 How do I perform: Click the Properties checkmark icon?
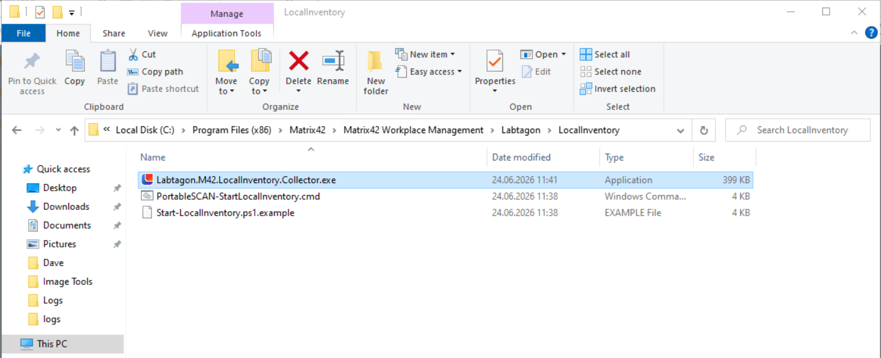[495, 62]
